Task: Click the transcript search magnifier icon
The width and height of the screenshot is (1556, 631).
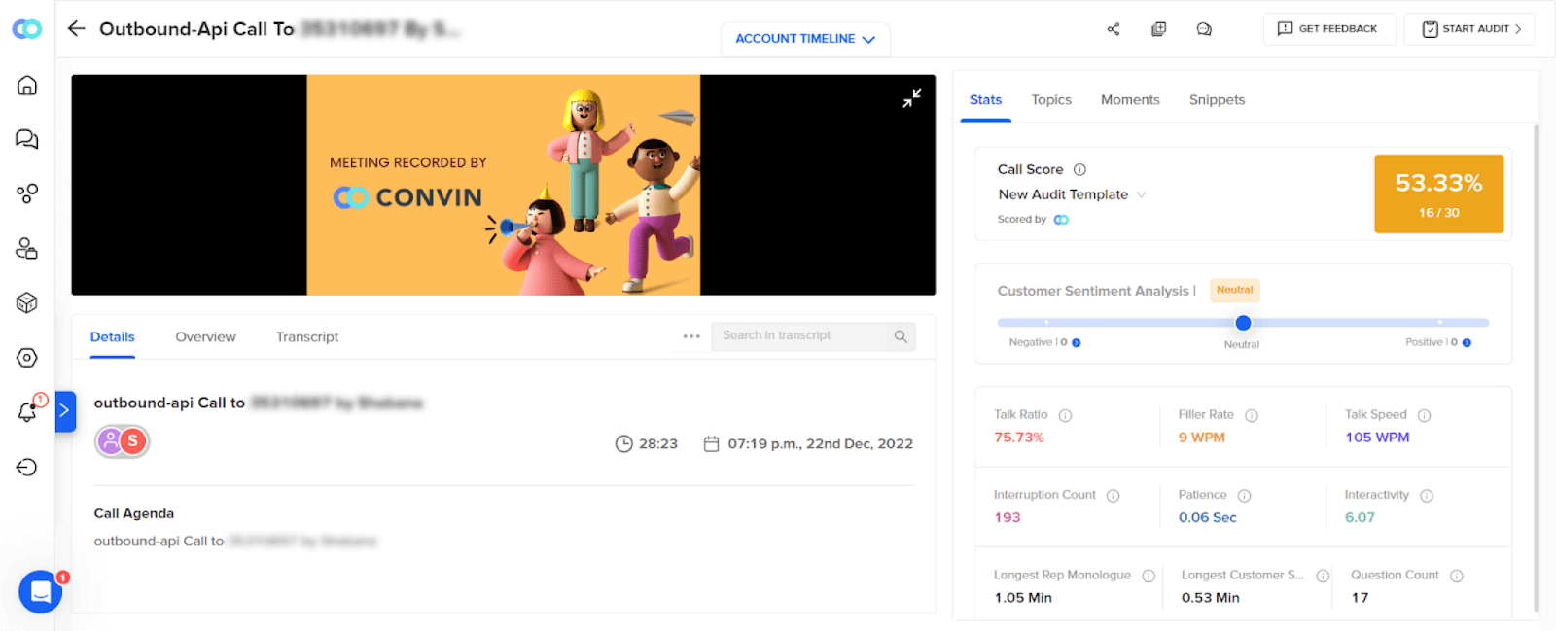Action: [901, 336]
